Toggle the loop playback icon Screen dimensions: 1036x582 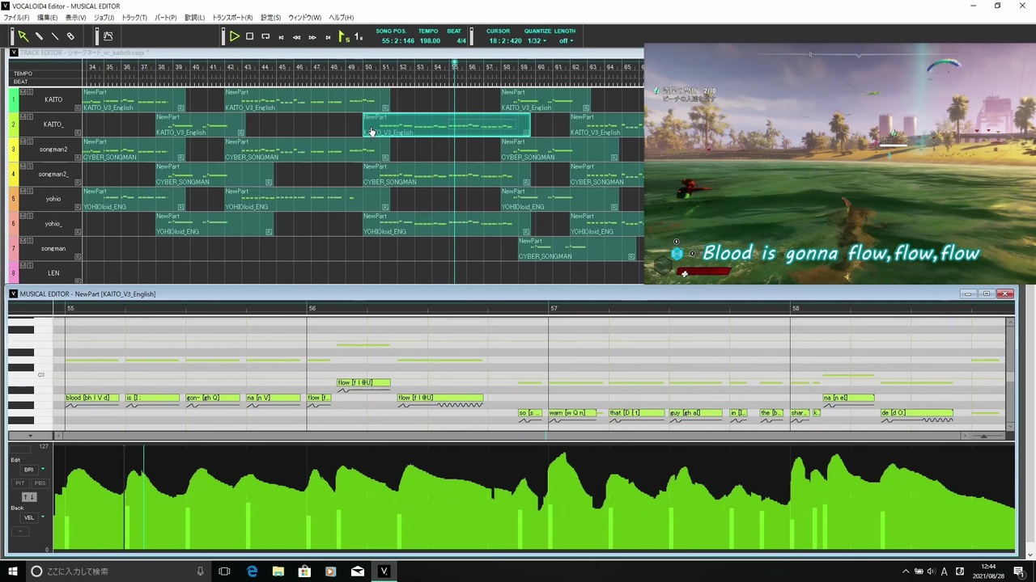[x=265, y=36]
